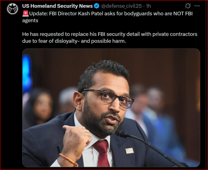Open the Grok slashed-circle icon

coord(188,6)
